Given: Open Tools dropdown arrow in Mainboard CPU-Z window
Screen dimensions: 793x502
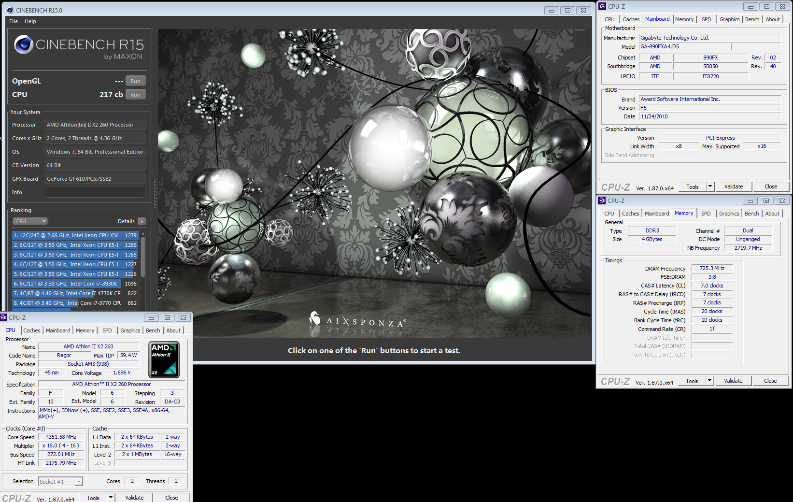Looking at the screenshot, I should coord(709,186).
